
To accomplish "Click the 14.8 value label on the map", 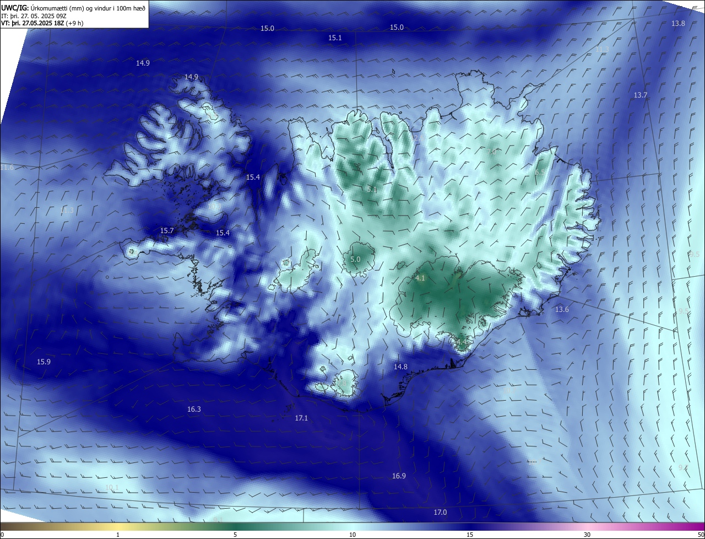I will (x=400, y=367).
